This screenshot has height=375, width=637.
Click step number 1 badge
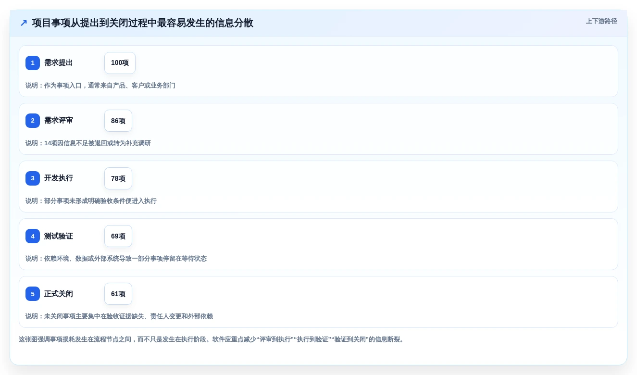33,63
